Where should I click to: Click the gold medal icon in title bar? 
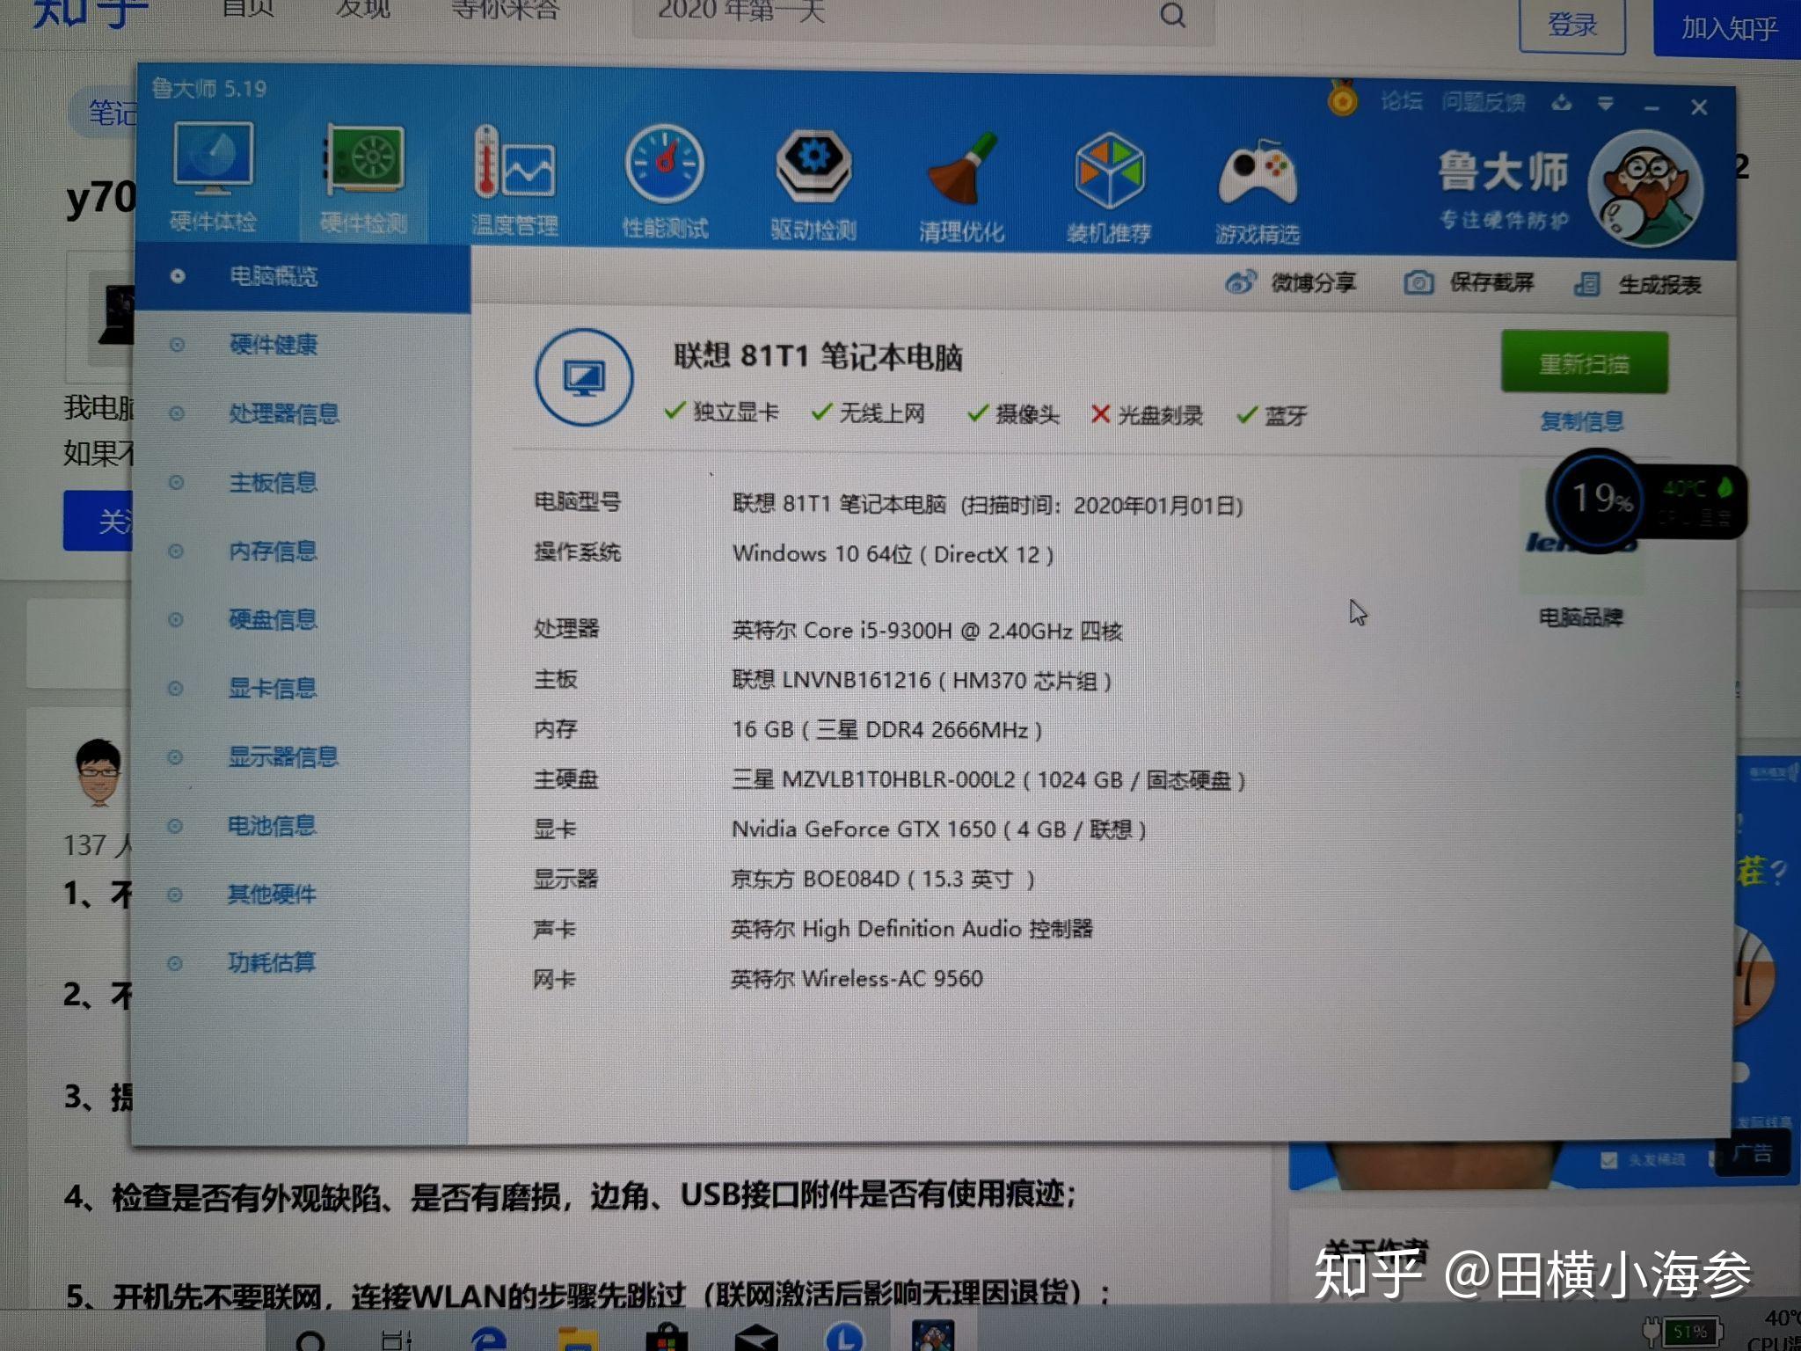coord(1342,99)
